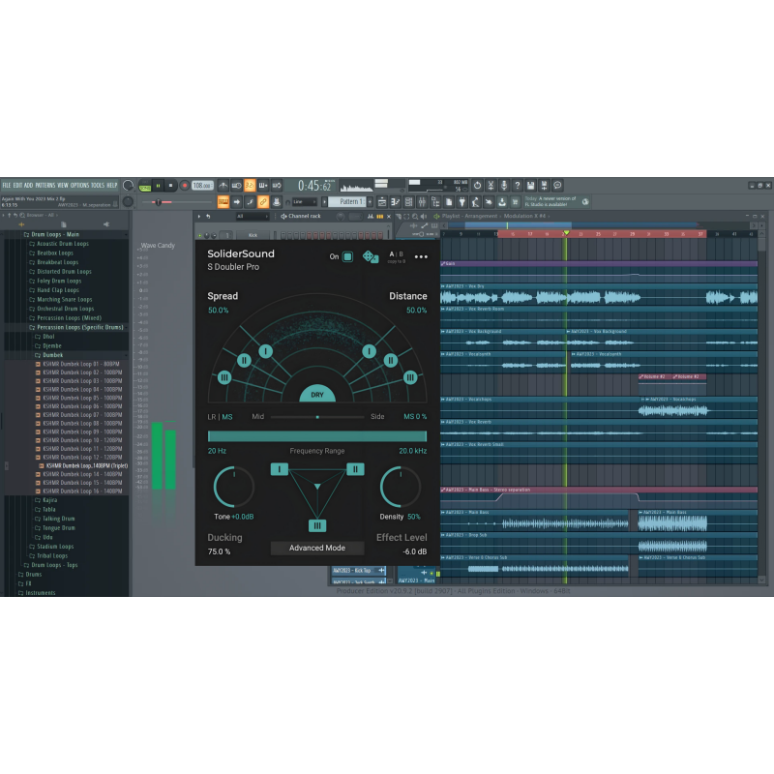Open the EDIT menu
774x774 pixels.
[x=17, y=186]
